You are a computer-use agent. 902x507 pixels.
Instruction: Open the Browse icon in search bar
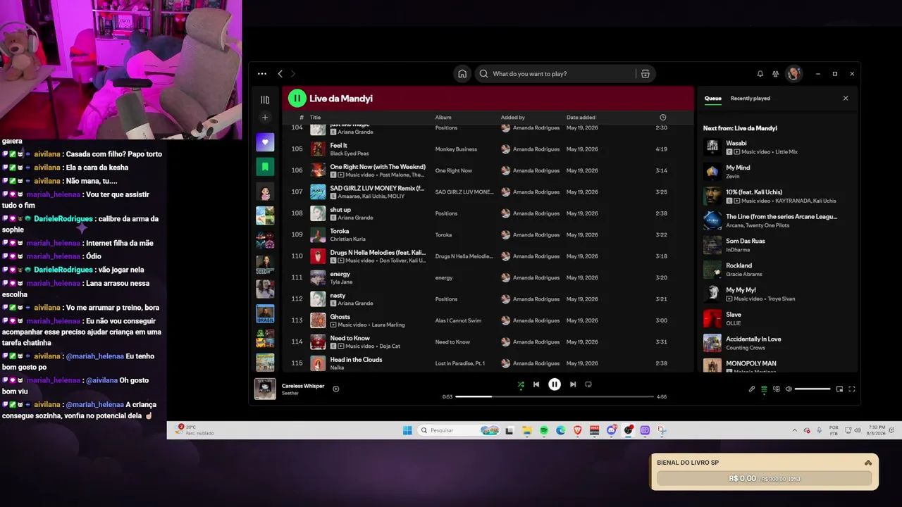click(645, 74)
